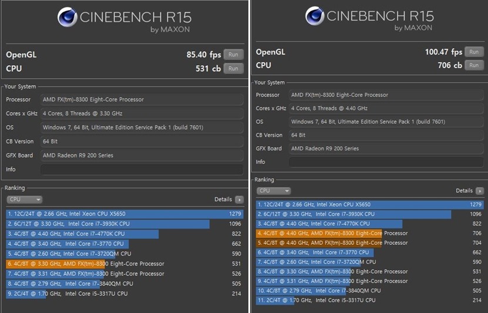Run the CPU test in right window
The width and height of the screenshot is (488, 313).
(474, 65)
